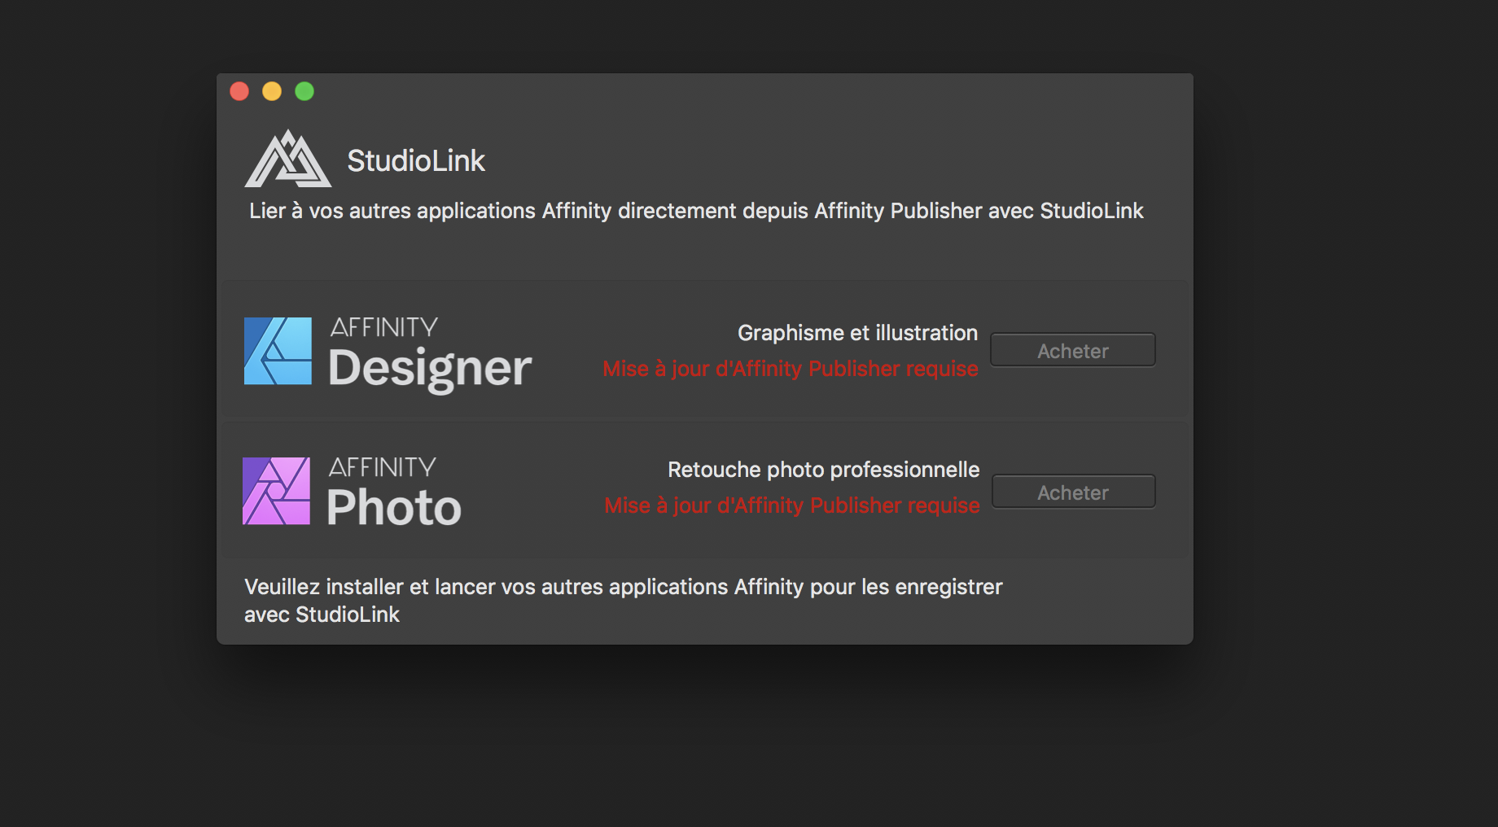
Task: Click the 'Graphisme et illustration' label
Action: point(857,333)
